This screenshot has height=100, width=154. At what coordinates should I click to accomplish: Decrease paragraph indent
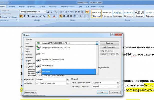click(x=76, y=12)
